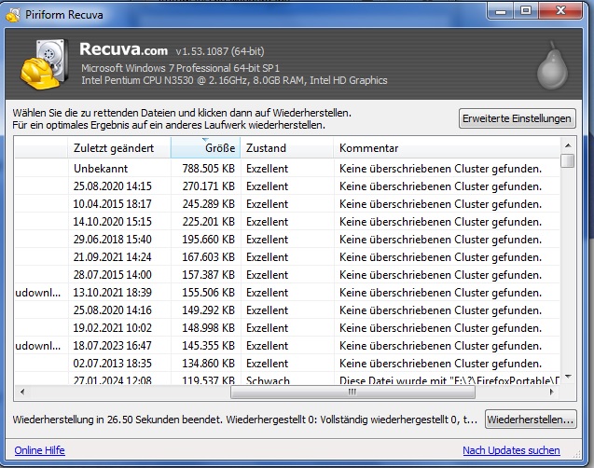Viewport: 594px width, 468px height.
Task: Select row dated 13.10.2021 18:39
Action: click(x=287, y=293)
